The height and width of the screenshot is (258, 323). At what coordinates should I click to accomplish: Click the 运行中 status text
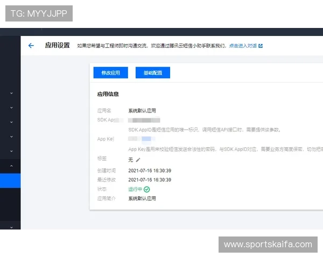(135, 189)
